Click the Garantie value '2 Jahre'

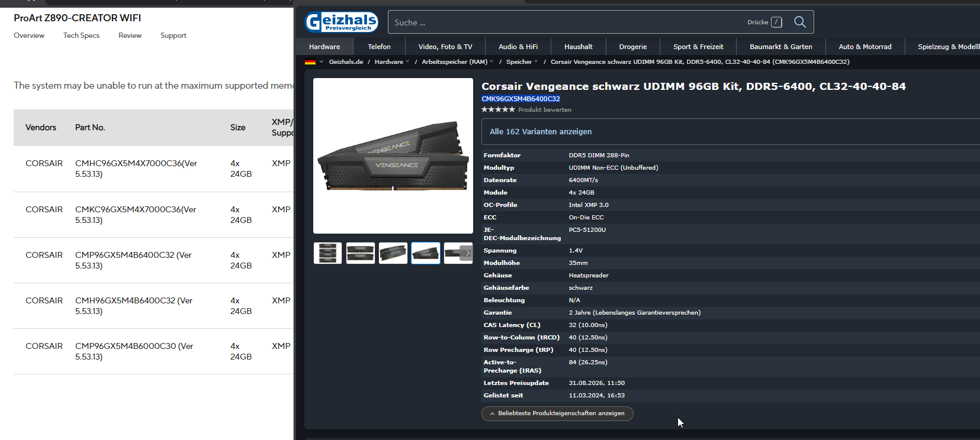click(x=635, y=313)
